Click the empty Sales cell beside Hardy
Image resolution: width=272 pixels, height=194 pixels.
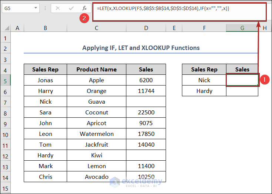click(x=242, y=91)
